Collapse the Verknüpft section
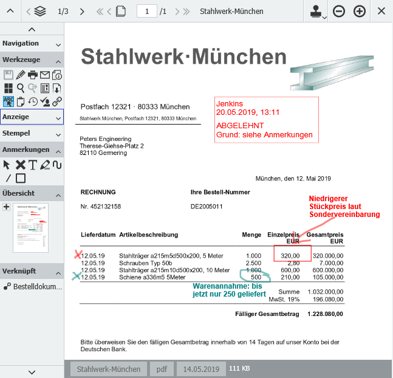This screenshot has width=393, height=378. 32,271
